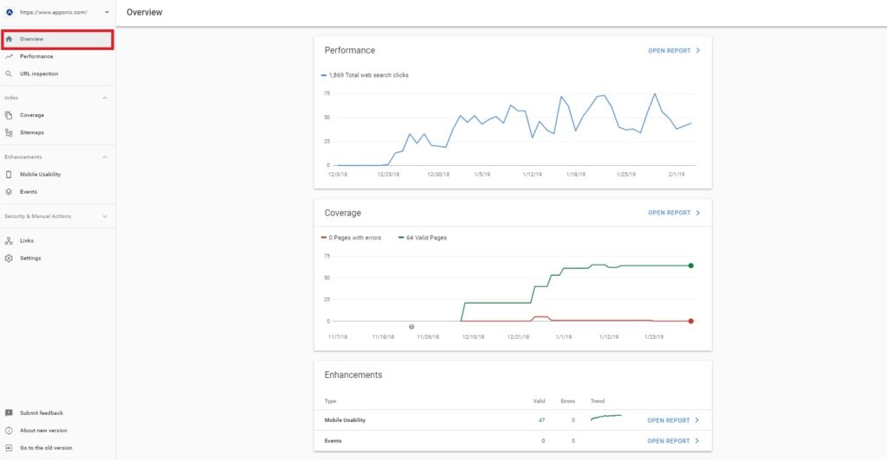Click the Performance report arrow chevron

click(698, 51)
